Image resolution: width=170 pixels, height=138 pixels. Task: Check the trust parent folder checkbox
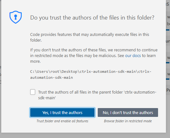[33, 92]
